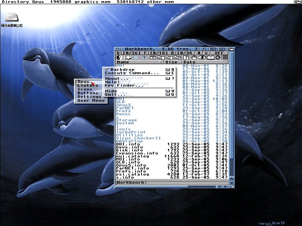Click the trash can delete toolbar icon

[194, 58]
